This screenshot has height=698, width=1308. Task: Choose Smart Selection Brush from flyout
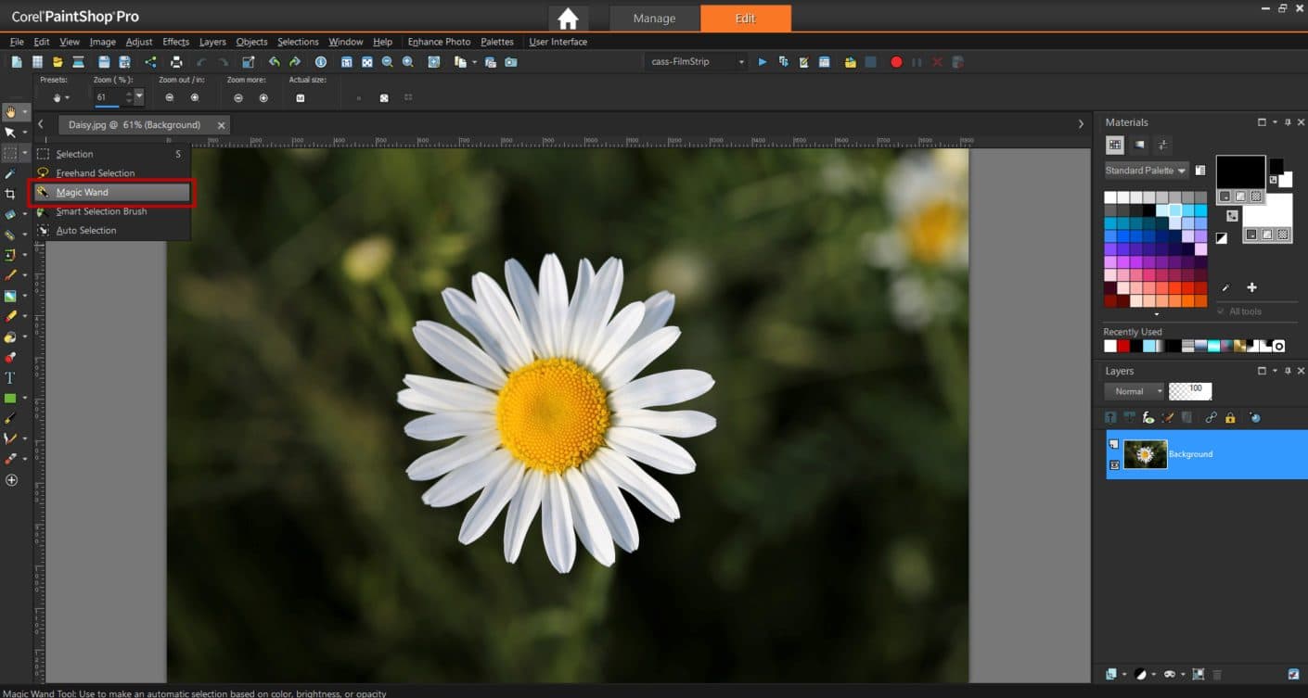(x=101, y=211)
